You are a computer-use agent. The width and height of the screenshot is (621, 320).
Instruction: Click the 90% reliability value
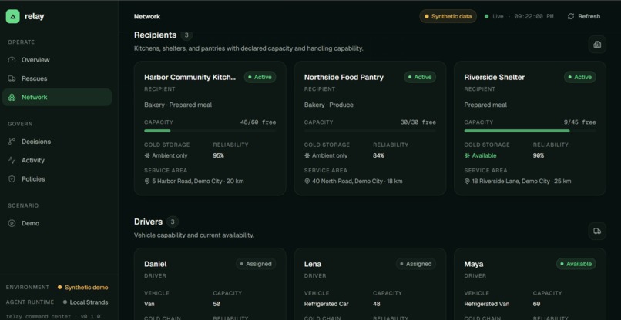coord(539,155)
